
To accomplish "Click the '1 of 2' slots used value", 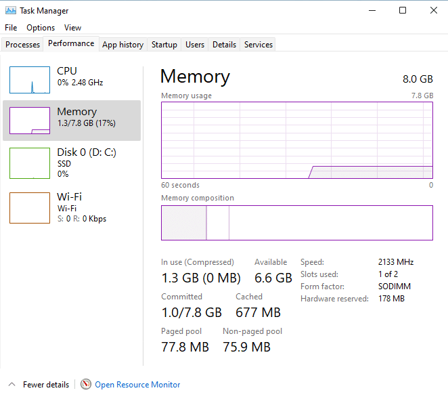I will click(388, 274).
